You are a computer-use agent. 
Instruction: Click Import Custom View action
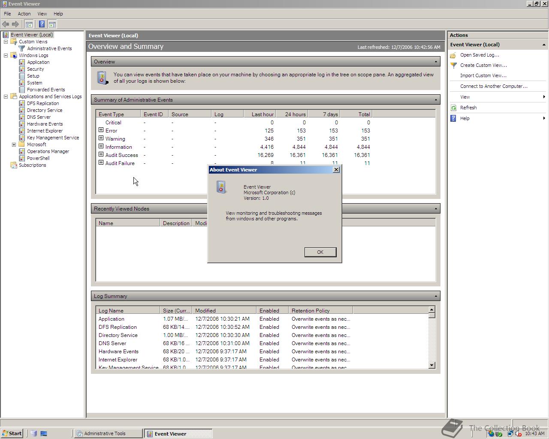pos(483,75)
